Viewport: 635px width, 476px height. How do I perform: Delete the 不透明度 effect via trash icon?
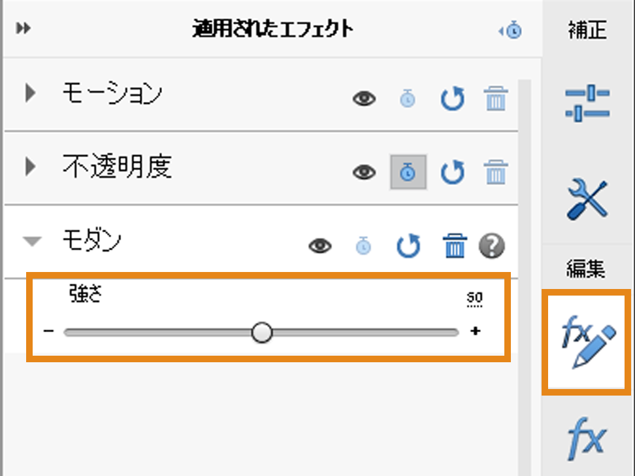click(495, 173)
